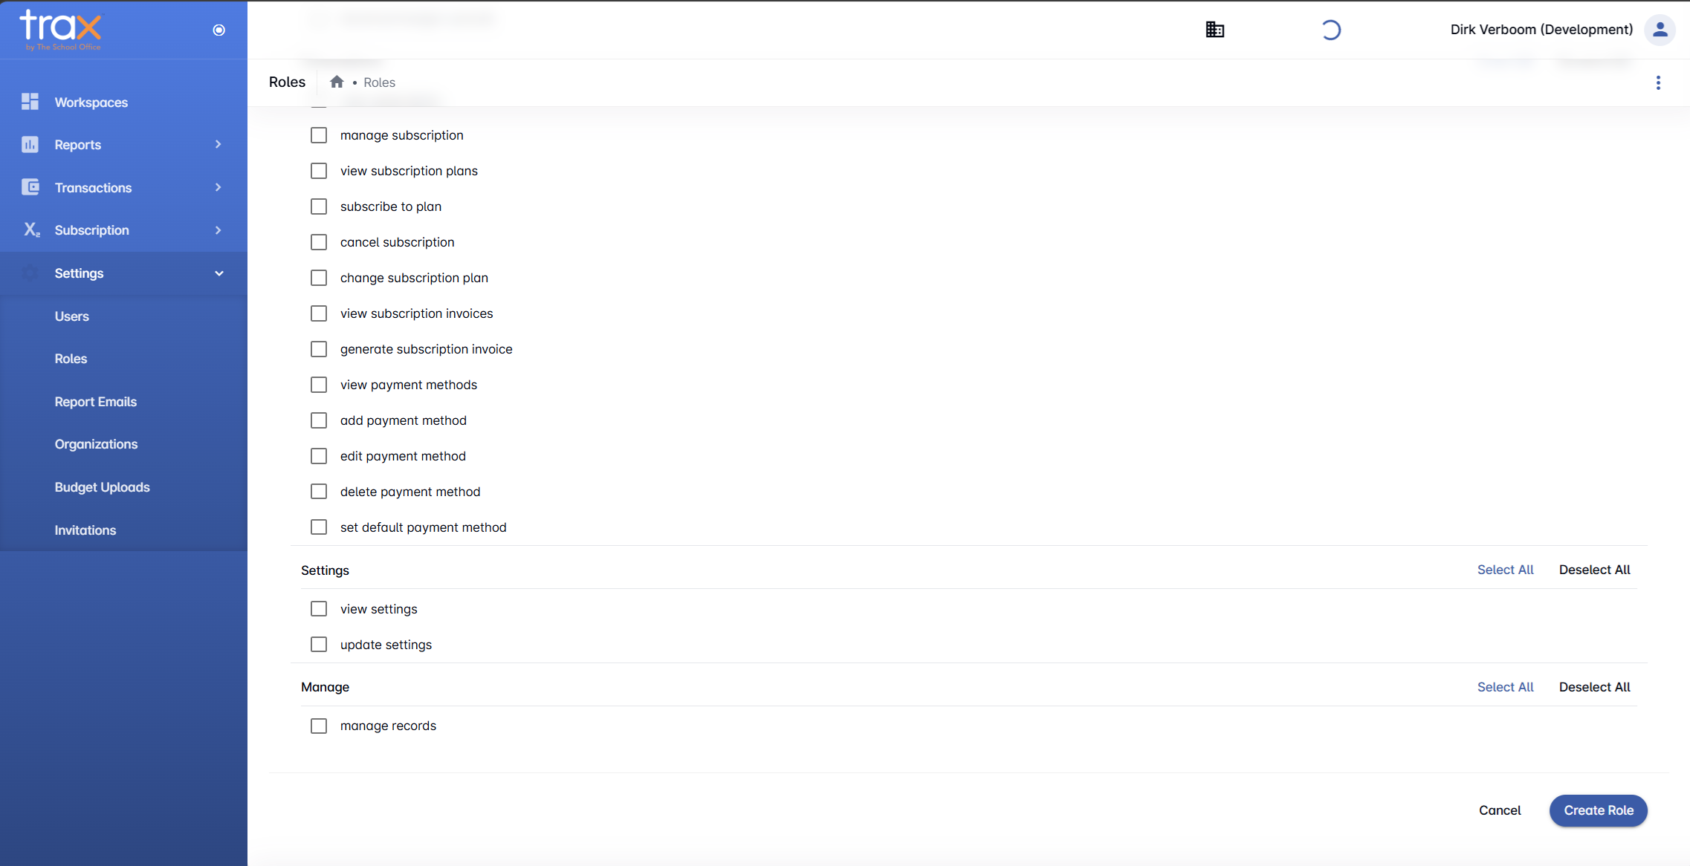Check the cancel subscription permission
The height and width of the screenshot is (866, 1690).
point(319,242)
